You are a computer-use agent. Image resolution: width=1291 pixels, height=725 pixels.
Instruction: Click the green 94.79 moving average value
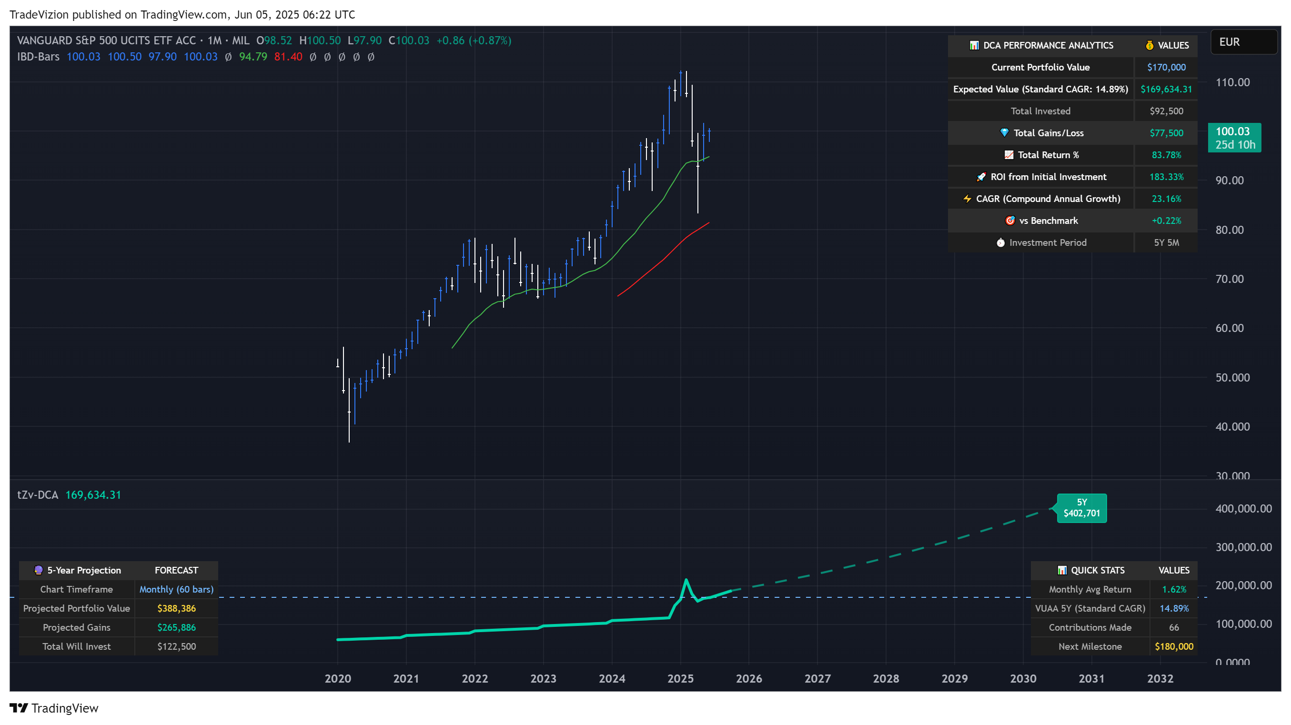pyautogui.click(x=253, y=57)
